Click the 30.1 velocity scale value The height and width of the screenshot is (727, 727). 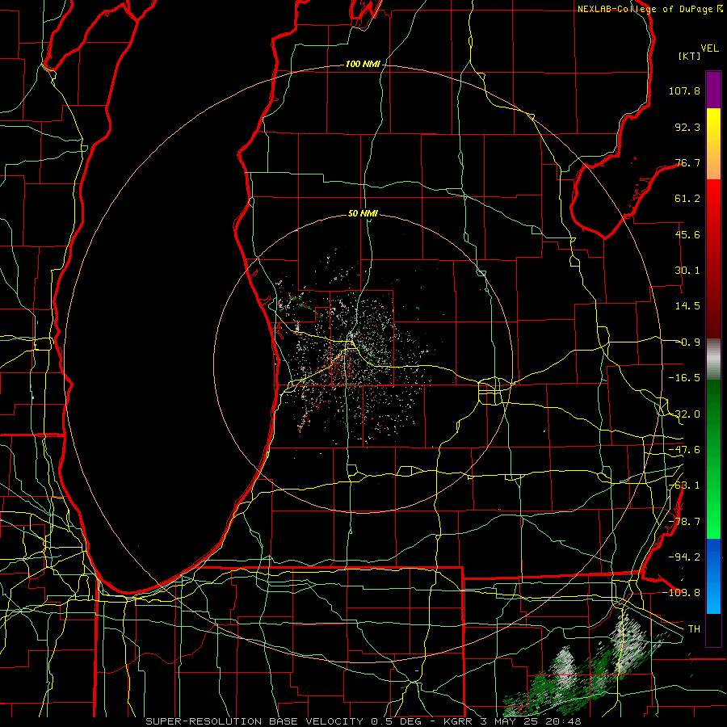click(687, 271)
